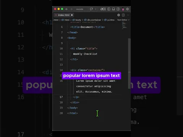Click the closing div tag on line 18
The width and height of the screenshot is (183, 137).
point(75,102)
